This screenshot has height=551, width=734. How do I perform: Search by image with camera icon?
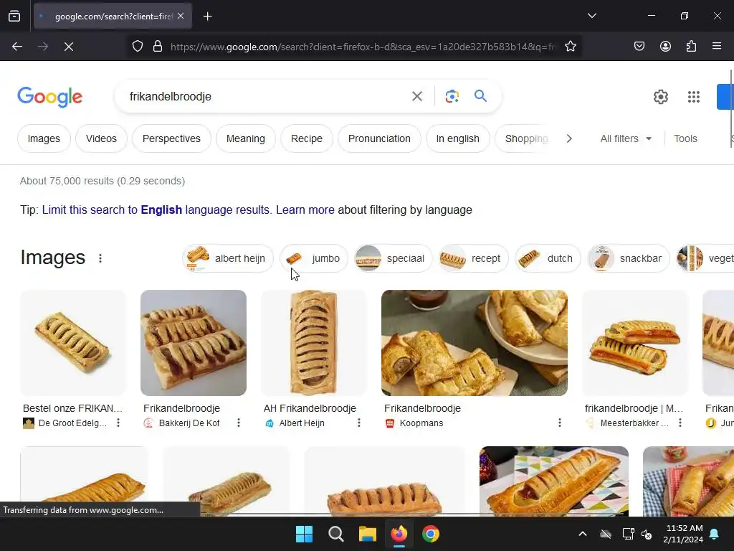tap(452, 97)
